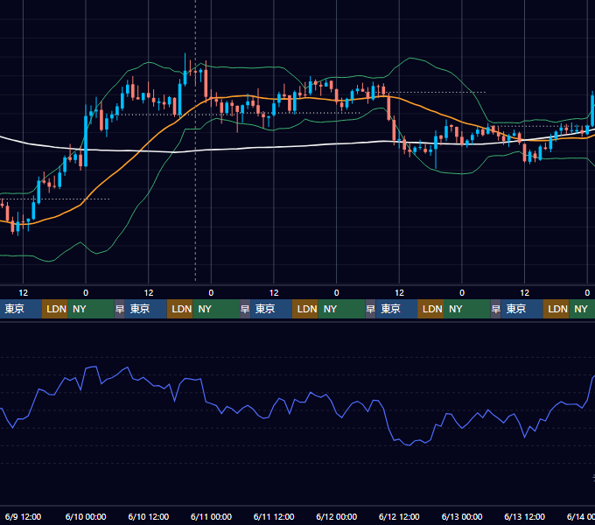The height and width of the screenshot is (525, 595).
Task: Select the NY session block above 6/13 00:00
Action: 467,309
